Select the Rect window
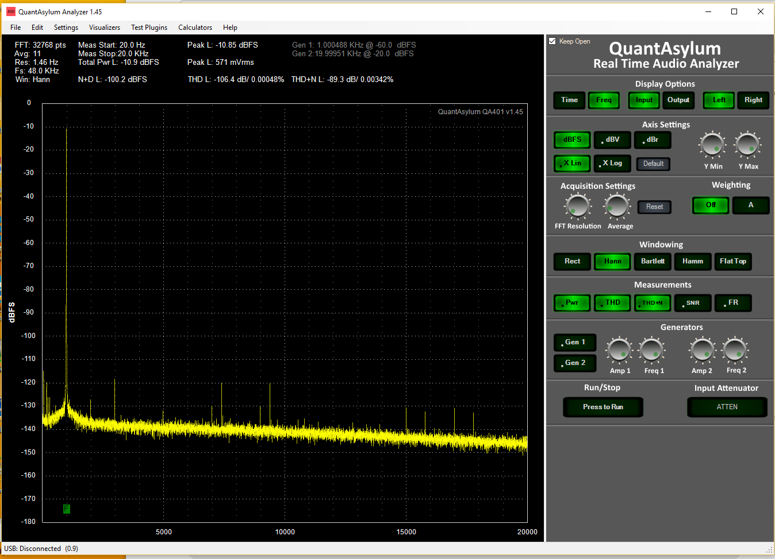This screenshot has width=775, height=559. pyautogui.click(x=572, y=262)
